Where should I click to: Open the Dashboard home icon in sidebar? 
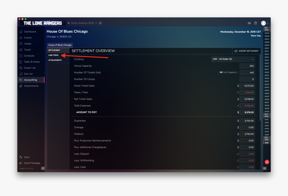point(21,32)
